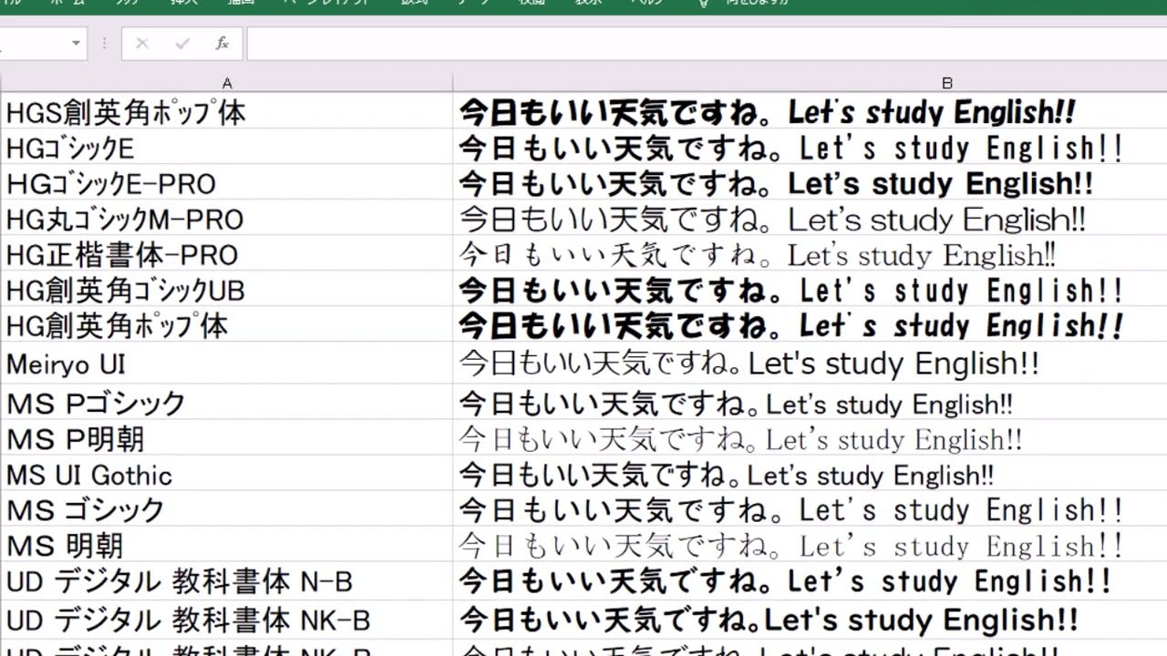Click sample sentence beside HG正楷書体-PRO
Screen dimensions: 1167x656
pyautogui.click(x=758, y=254)
